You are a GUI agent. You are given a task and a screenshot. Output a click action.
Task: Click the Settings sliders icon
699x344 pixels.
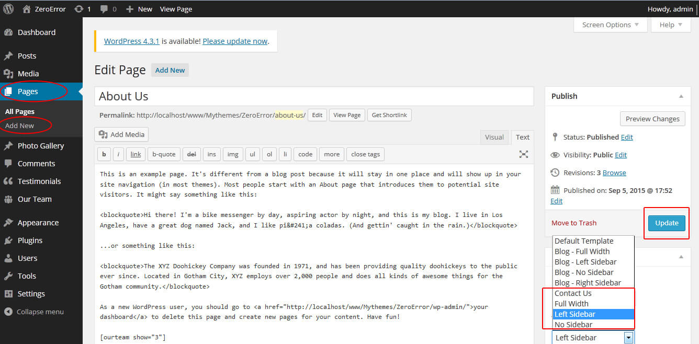[8, 294]
